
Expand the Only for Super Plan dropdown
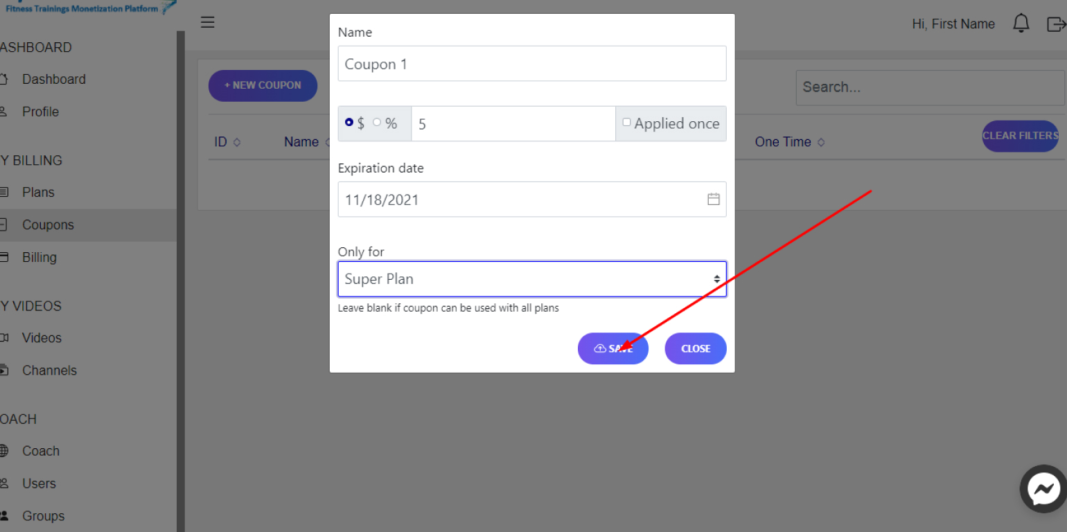[x=532, y=279]
